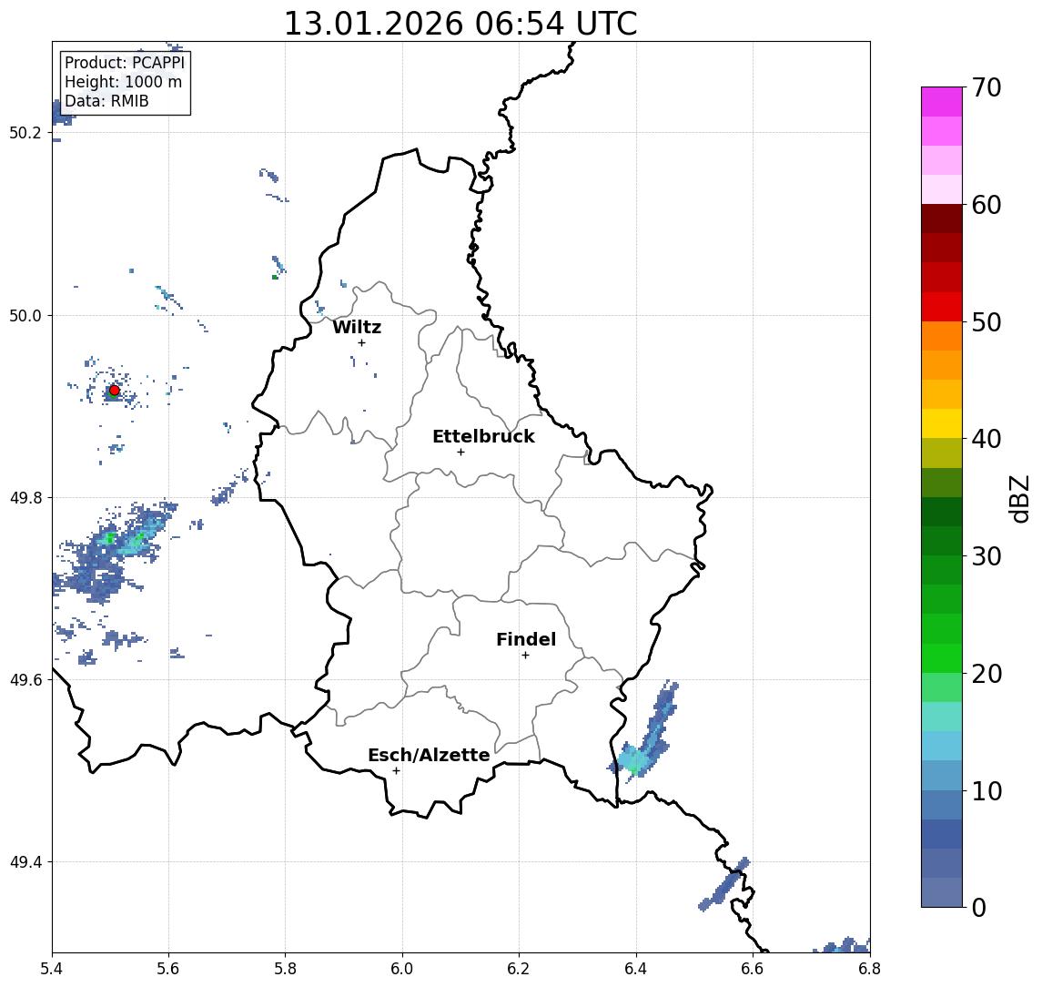Viewport: 1042px width, 987px height.
Task: Click the Ettelbruck station label
Action: coord(483,436)
